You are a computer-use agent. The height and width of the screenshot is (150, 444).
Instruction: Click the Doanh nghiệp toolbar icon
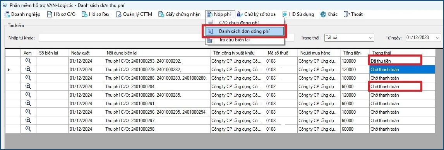pyautogui.click(x=7, y=14)
